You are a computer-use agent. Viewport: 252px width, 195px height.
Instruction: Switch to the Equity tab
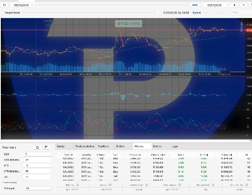pyautogui.click(x=64, y=146)
